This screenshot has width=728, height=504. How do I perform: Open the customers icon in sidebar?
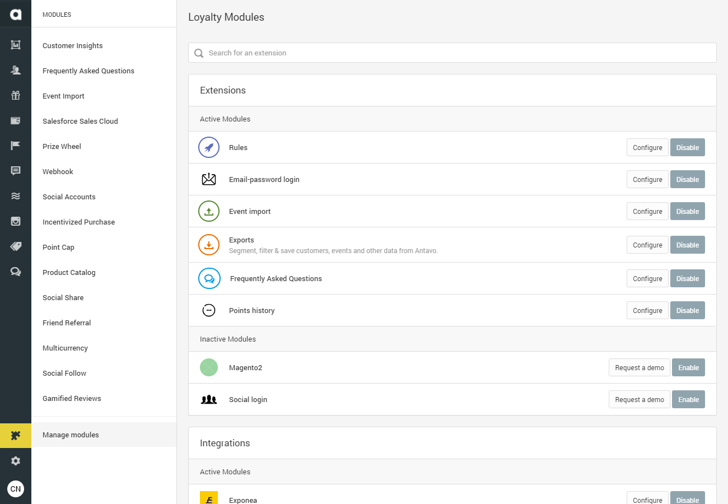(x=16, y=70)
